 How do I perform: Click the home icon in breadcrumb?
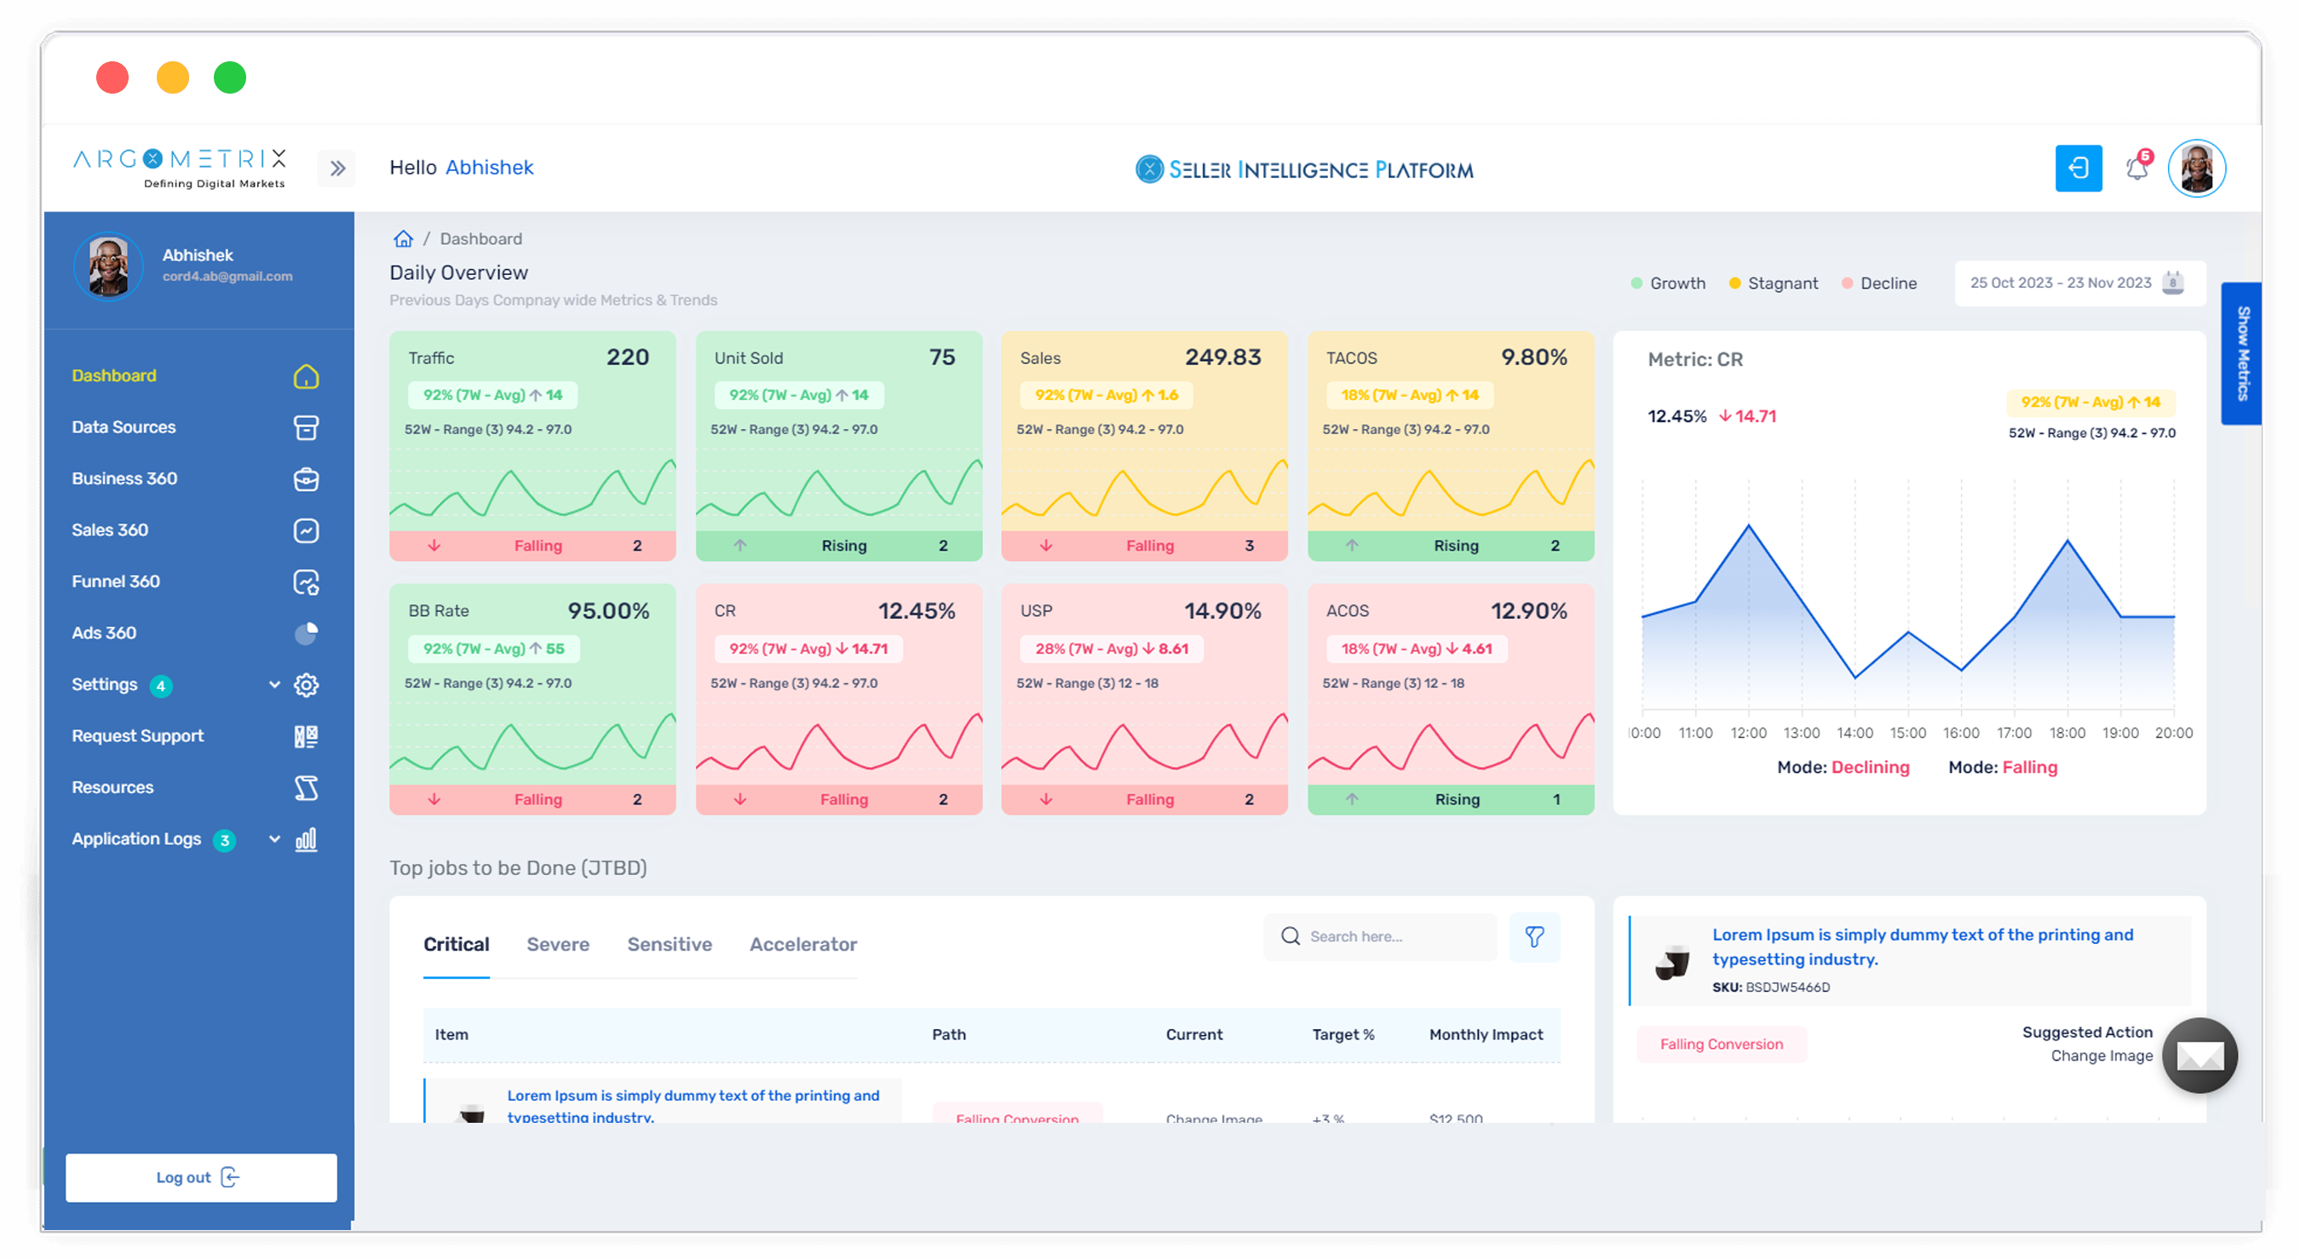pos(404,239)
